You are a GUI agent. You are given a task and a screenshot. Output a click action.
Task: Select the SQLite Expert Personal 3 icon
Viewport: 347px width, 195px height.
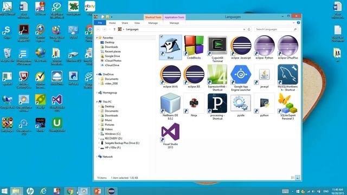pyautogui.click(x=288, y=107)
